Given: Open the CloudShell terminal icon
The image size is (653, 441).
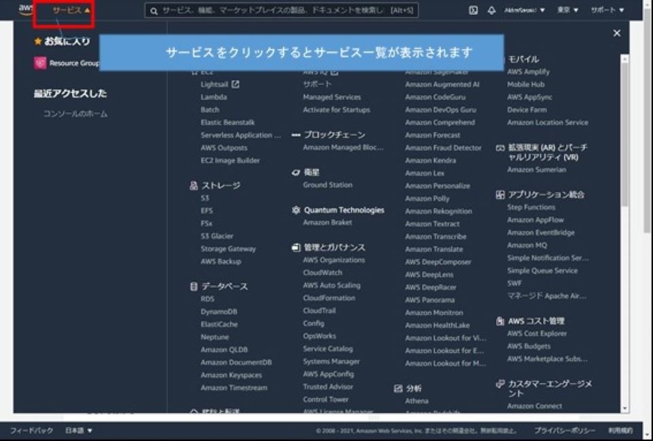Looking at the screenshot, I should pyautogui.click(x=473, y=10).
